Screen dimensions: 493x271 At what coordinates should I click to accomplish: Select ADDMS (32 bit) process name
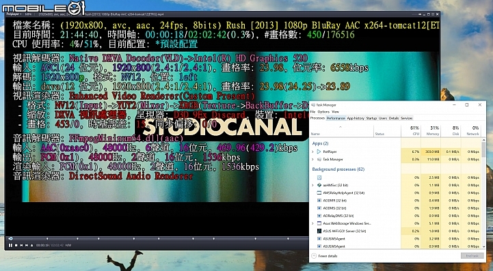pyautogui.click(x=334, y=208)
